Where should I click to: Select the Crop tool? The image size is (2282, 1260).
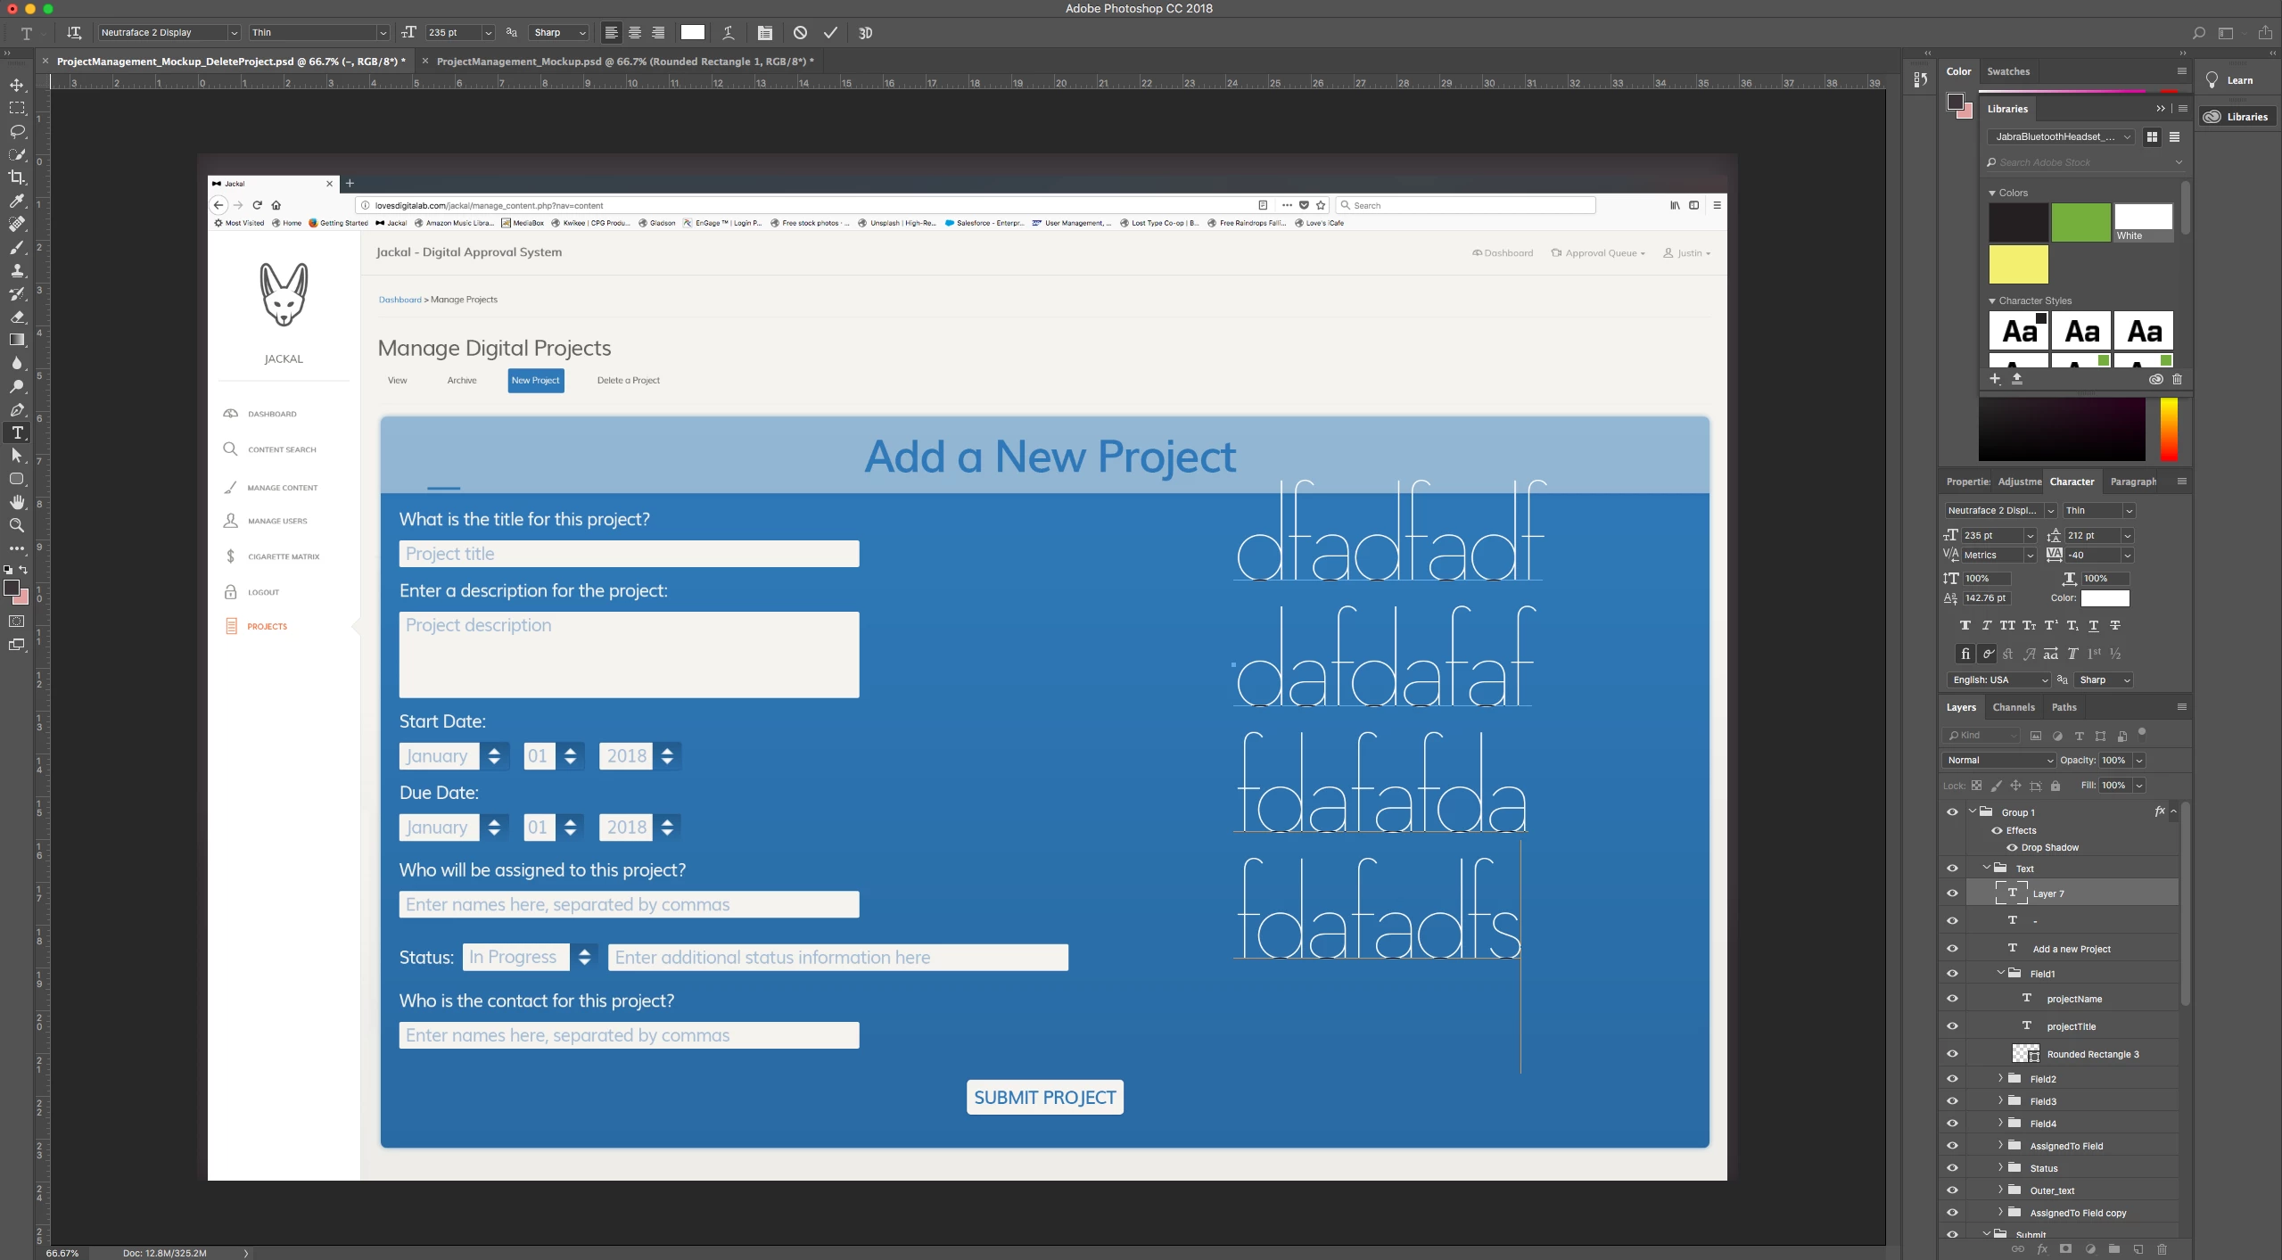(17, 177)
